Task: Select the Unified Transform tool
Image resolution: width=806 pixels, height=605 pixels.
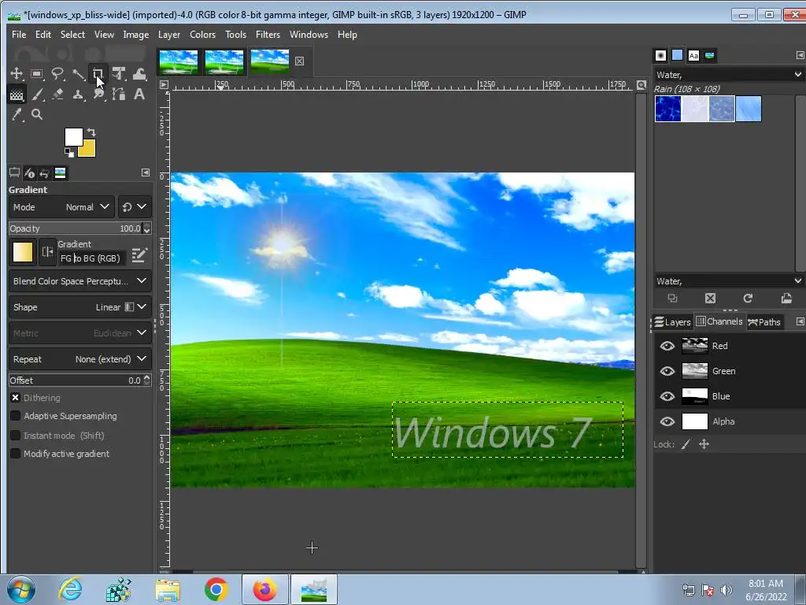Action: [119, 73]
